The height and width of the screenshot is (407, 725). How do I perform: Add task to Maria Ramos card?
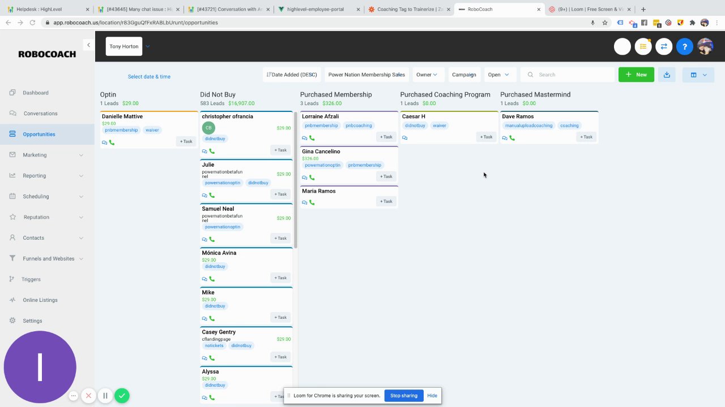coord(386,201)
